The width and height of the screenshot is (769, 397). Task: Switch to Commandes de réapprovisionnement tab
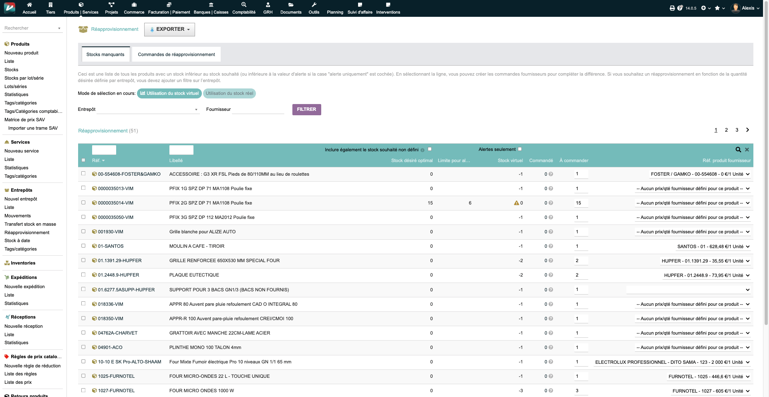click(176, 54)
